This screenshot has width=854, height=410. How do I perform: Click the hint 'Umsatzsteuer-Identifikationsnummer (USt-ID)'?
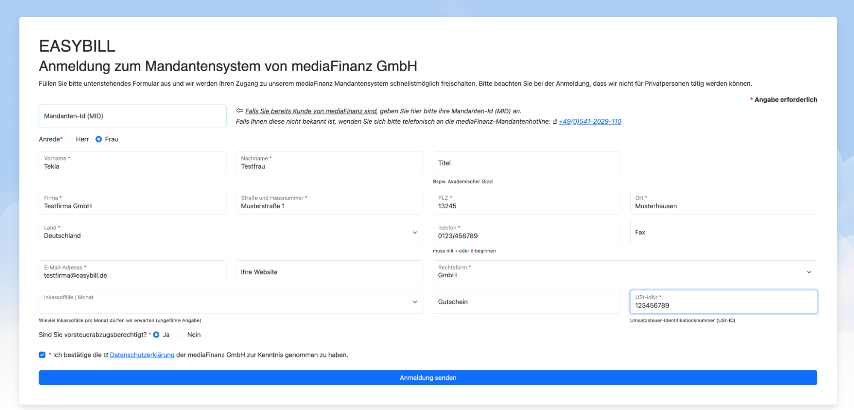pos(683,321)
